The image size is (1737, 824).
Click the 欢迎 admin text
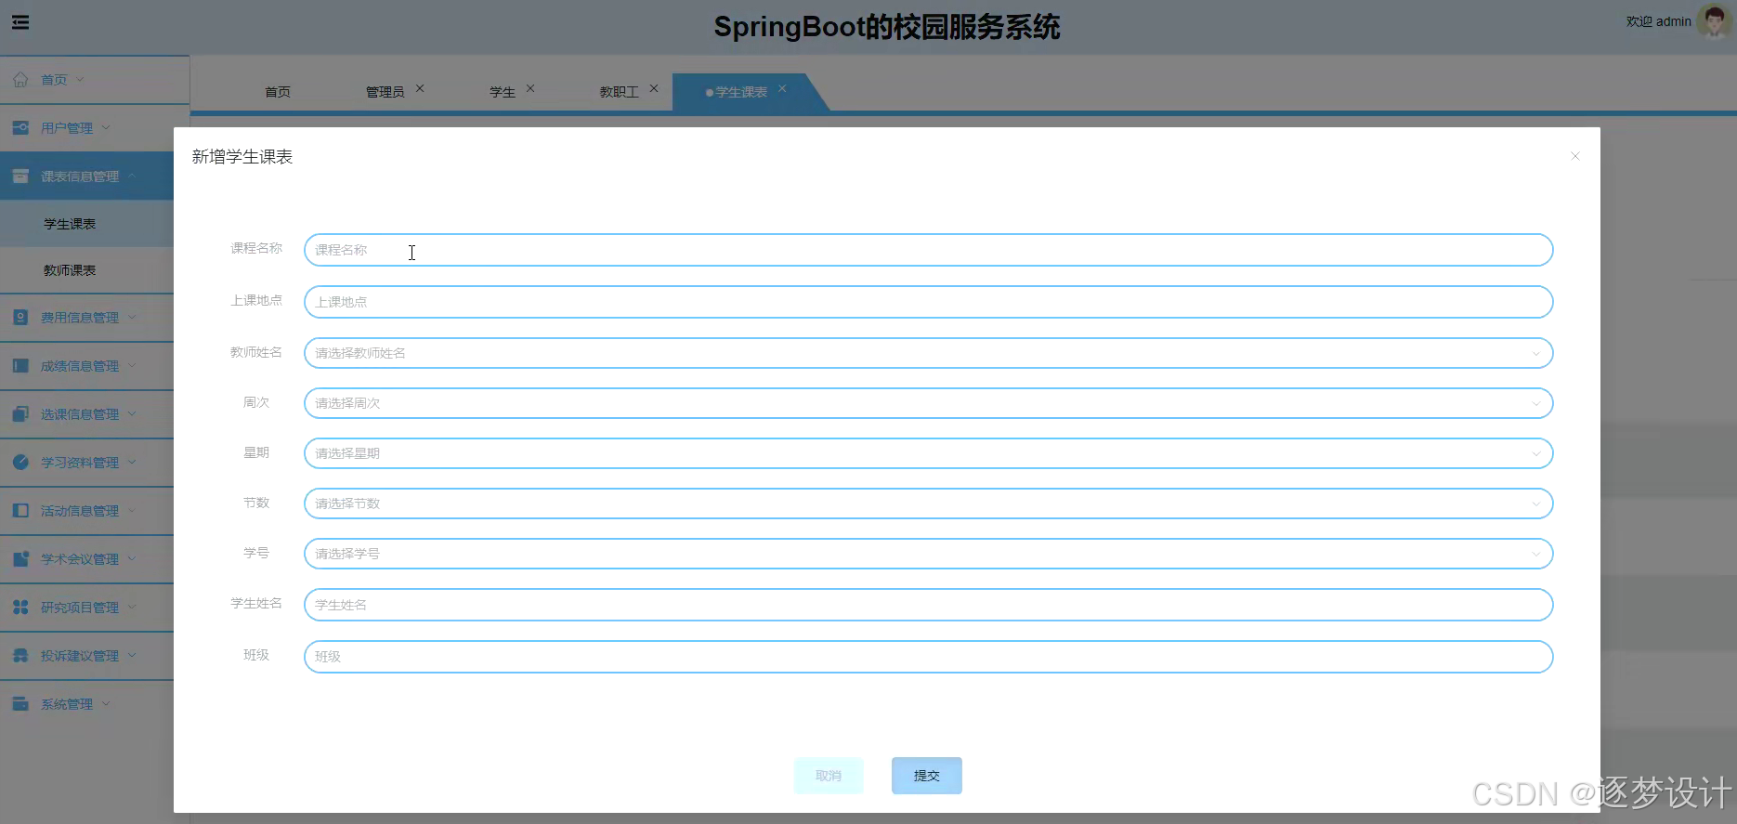point(1658,21)
